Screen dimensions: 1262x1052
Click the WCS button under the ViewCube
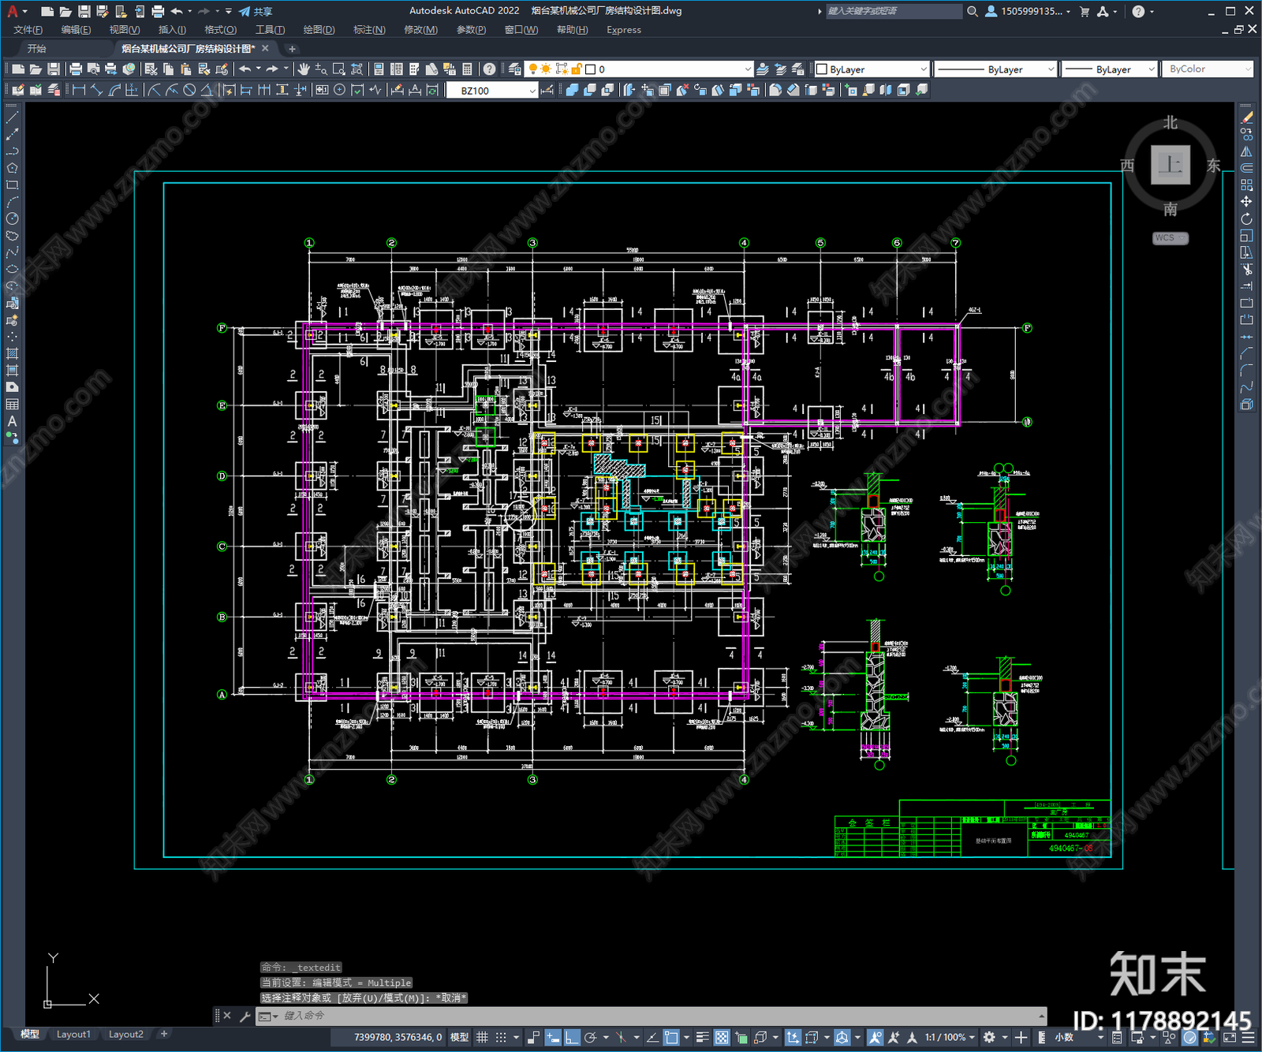click(x=1170, y=237)
